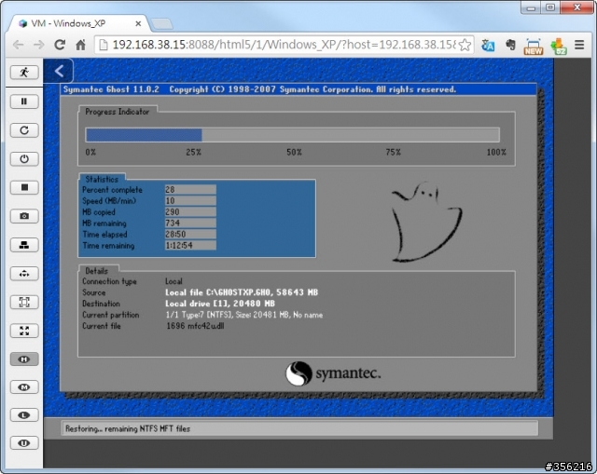Image resolution: width=597 pixels, height=474 pixels.
Task: Minimize the browser window
Action: (532, 7)
